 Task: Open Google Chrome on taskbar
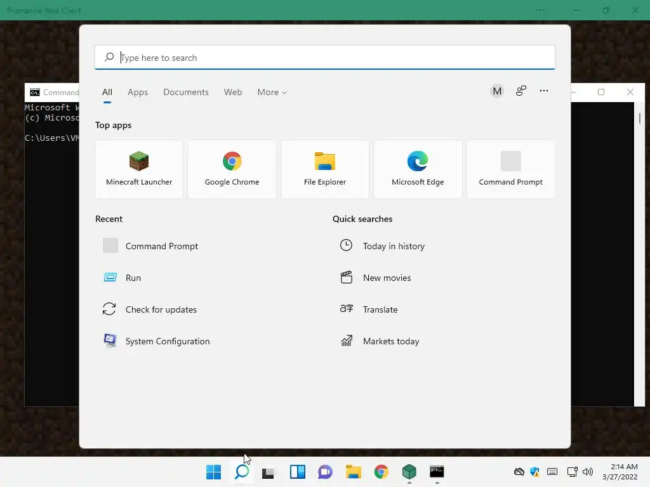[381, 472]
